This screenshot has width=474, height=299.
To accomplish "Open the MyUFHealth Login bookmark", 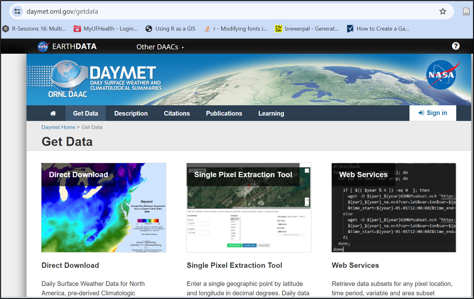I will point(106,29).
